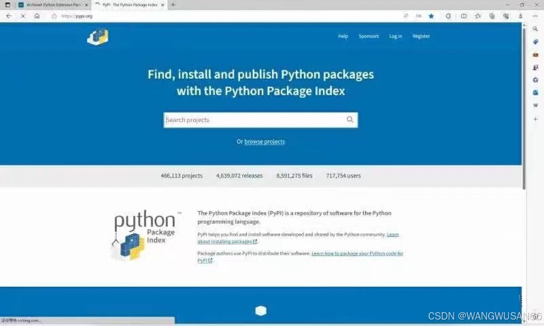
Task: Open the Sponsors page
Action: pyautogui.click(x=369, y=36)
